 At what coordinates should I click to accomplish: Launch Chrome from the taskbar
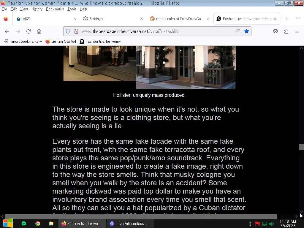click(38, 224)
